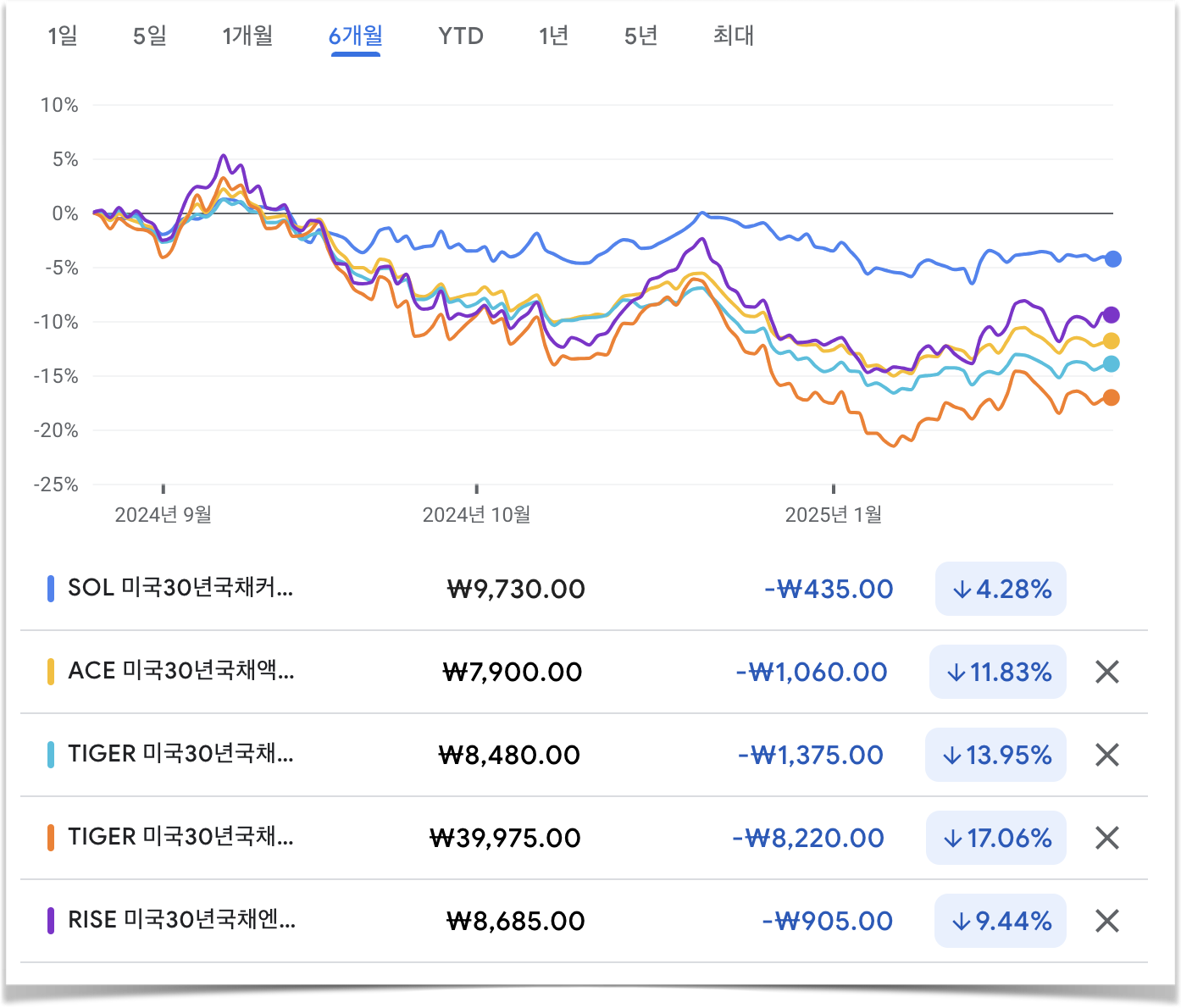Open the 1년 range tab
The image size is (1181, 1008).
pos(553,36)
